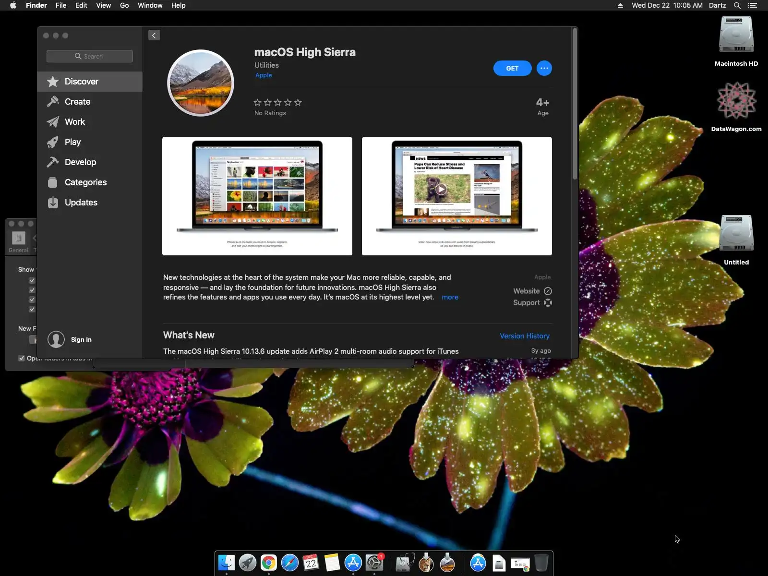Click the Sign In label
Viewport: 768px width, 576px height.
coord(81,339)
